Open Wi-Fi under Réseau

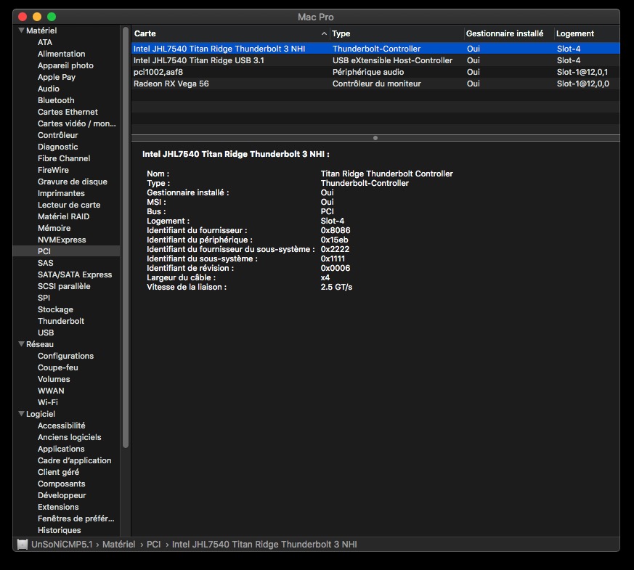coord(48,403)
